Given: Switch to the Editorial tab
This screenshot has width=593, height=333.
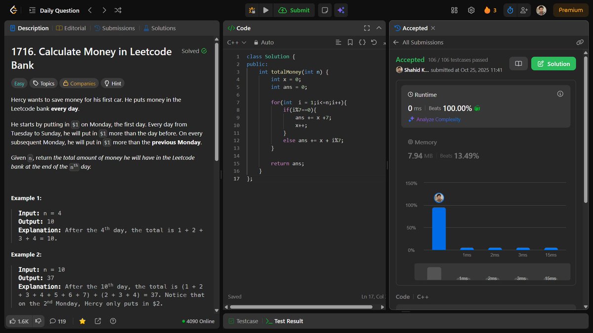Looking at the screenshot, I should [71, 28].
